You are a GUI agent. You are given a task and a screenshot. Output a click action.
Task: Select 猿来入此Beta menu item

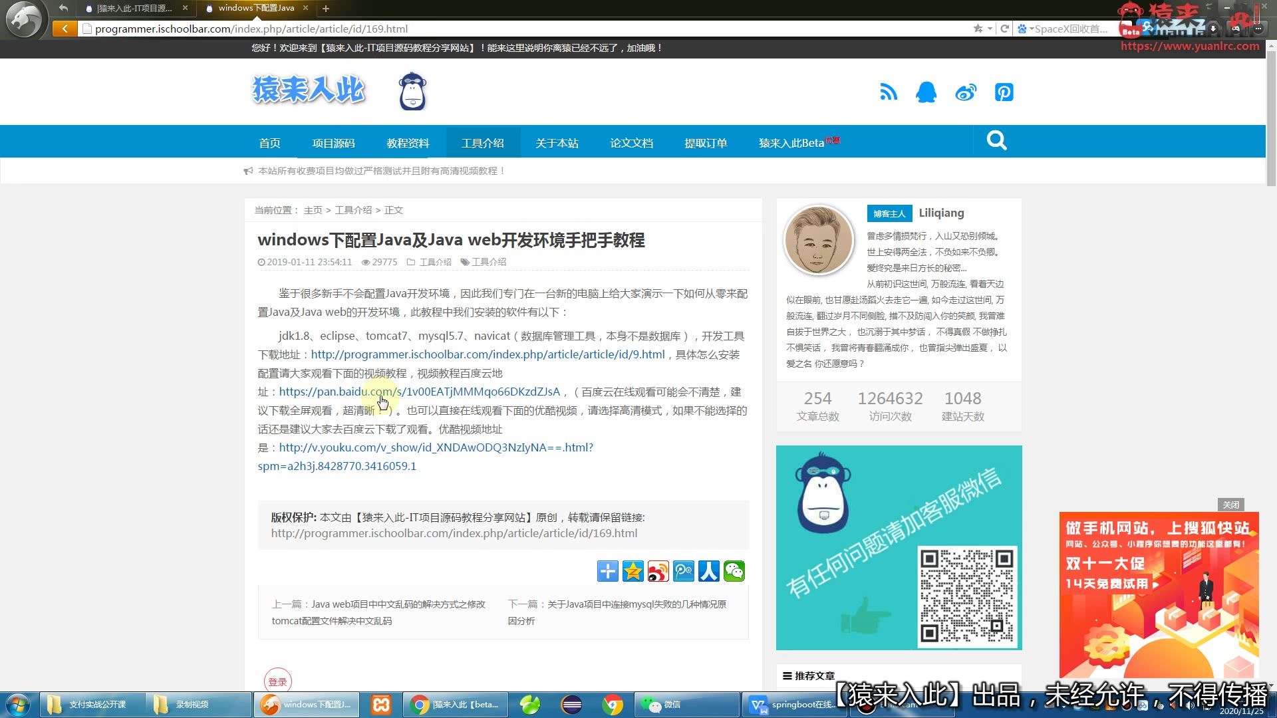(798, 143)
